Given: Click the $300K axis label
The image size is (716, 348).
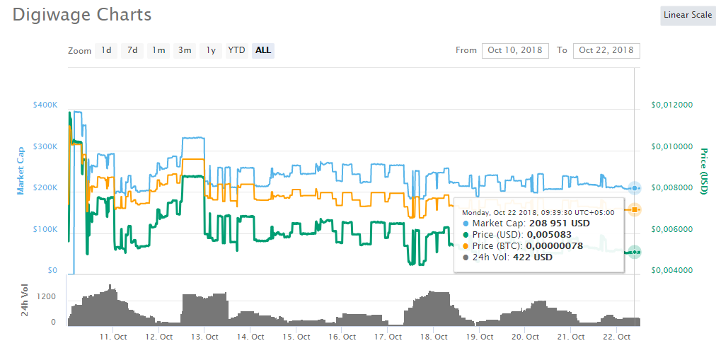Looking at the screenshot, I should pyautogui.click(x=45, y=146).
